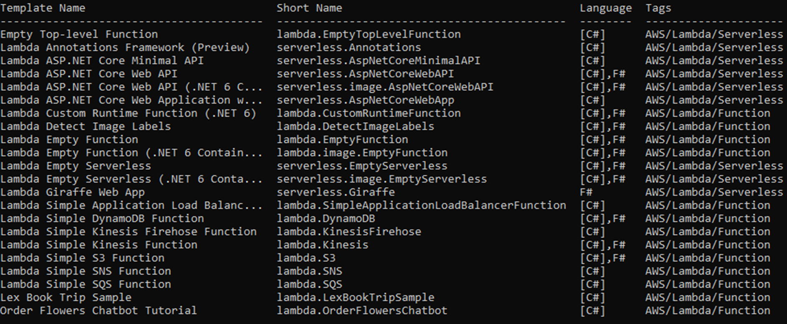Click the serverless.image.AspNetCoreWebAPI short name
Viewport: 787px width, 324px height.
click(385, 87)
